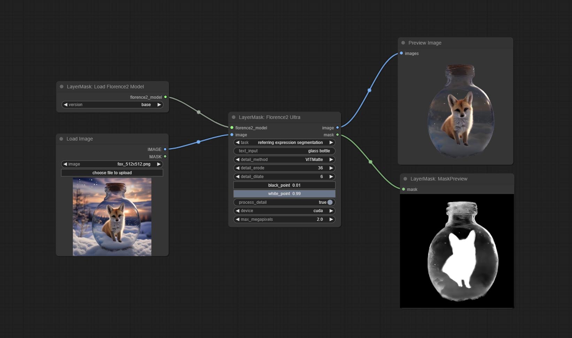
Task: Select the LayerMask: Load Florence2 Model title
Action: tap(105, 87)
